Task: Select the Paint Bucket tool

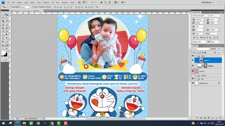Action: (7, 31)
